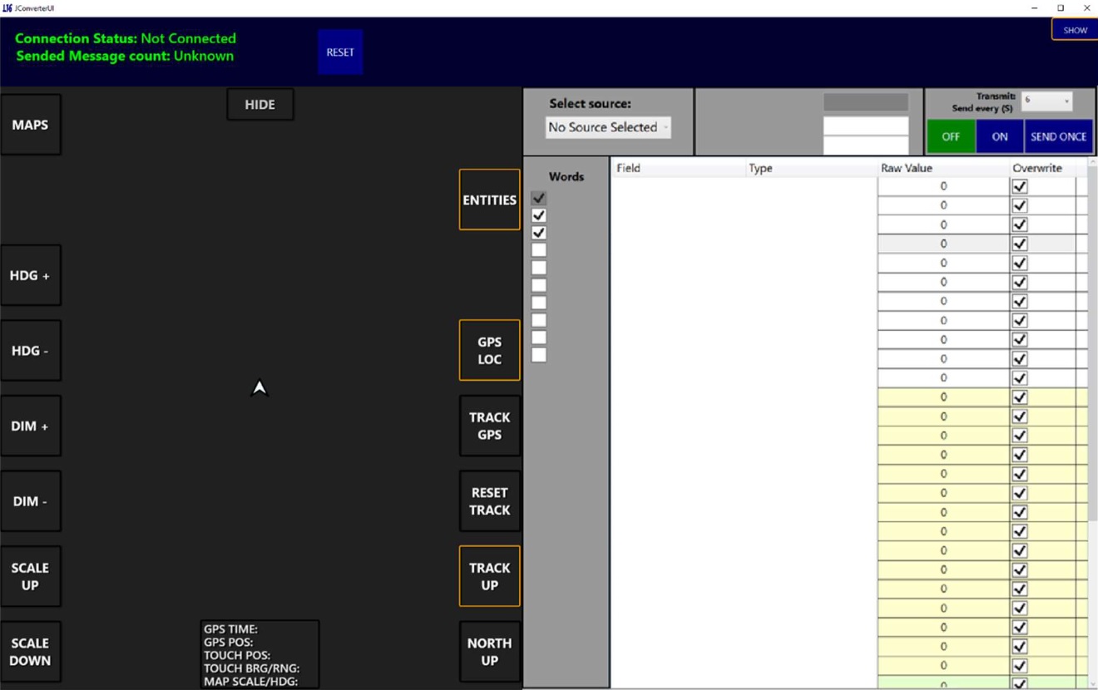Click the SEND ONCE button
Screen dimensions: 1098x690
pyautogui.click(x=1058, y=136)
